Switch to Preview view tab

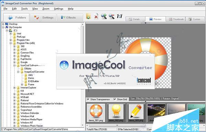156,19
